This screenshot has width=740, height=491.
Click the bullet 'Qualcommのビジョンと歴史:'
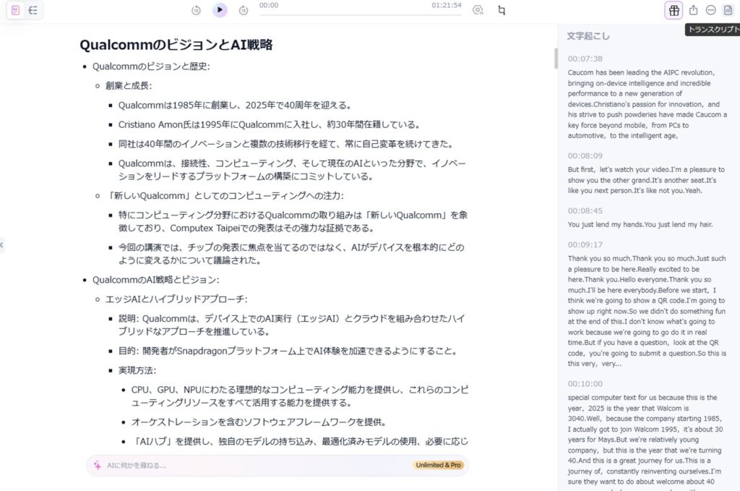tap(151, 66)
